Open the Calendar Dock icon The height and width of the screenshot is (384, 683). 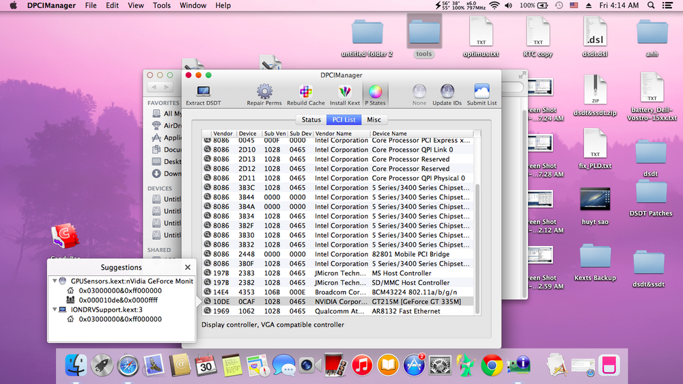pyautogui.click(x=206, y=366)
